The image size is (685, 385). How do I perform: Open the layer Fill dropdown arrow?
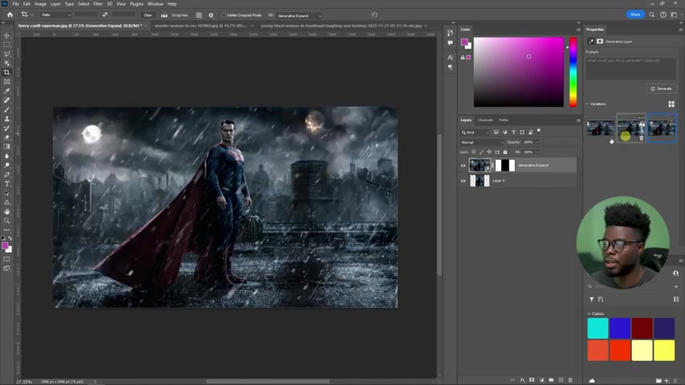click(x=537, y=152)
